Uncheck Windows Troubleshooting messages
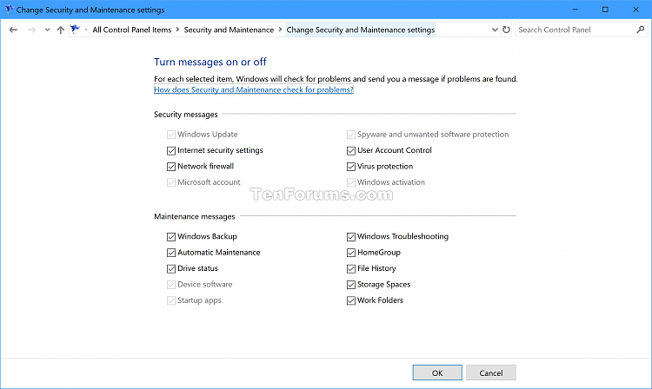 [351, 237]
